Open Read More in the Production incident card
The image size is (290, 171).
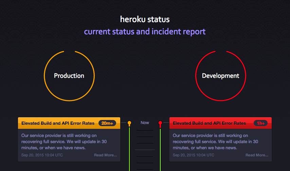(105, 155)
